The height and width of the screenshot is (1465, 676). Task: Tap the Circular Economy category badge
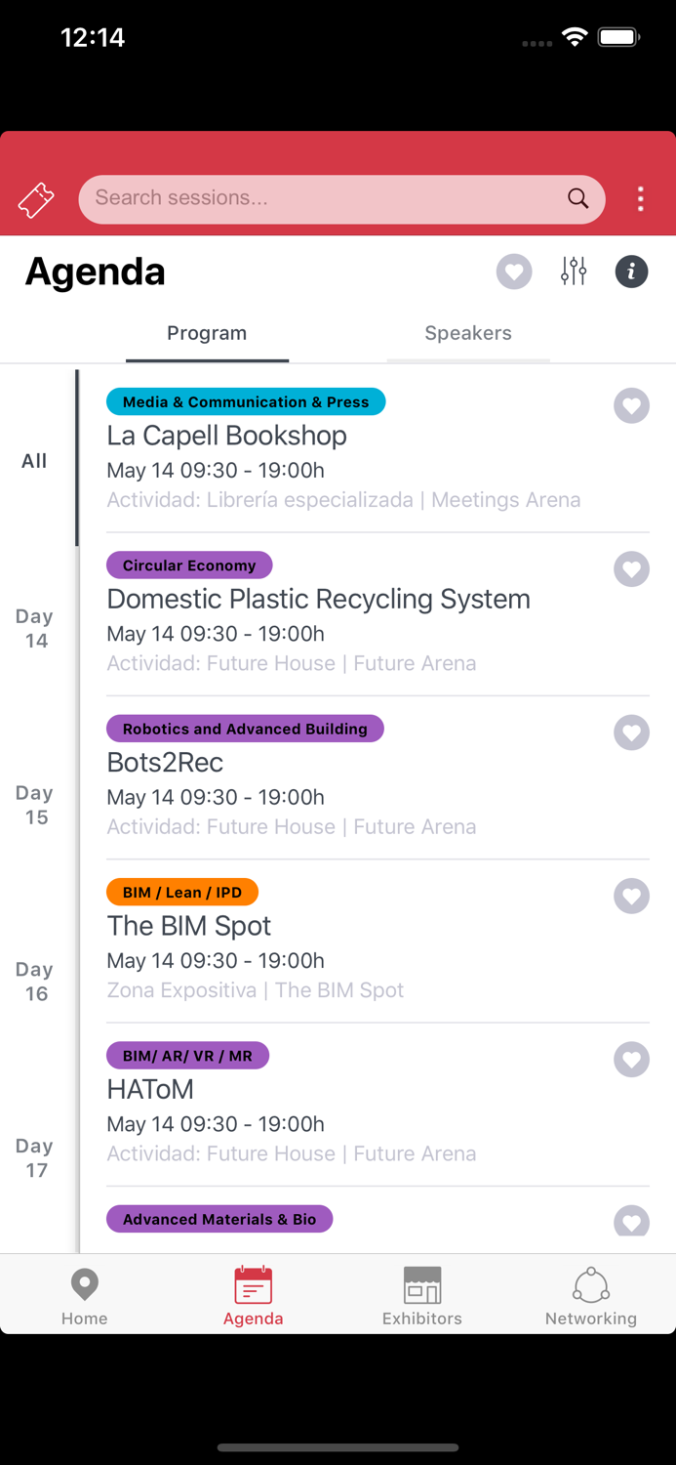(189, 565)
